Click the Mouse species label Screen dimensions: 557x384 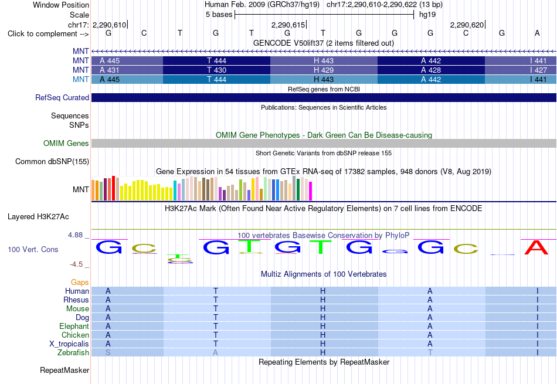[x=77, y=309]
